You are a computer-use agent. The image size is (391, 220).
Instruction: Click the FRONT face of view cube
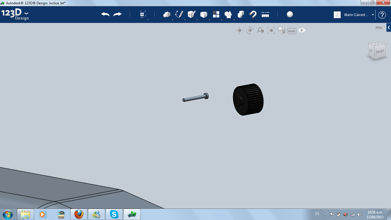[380, 52]
